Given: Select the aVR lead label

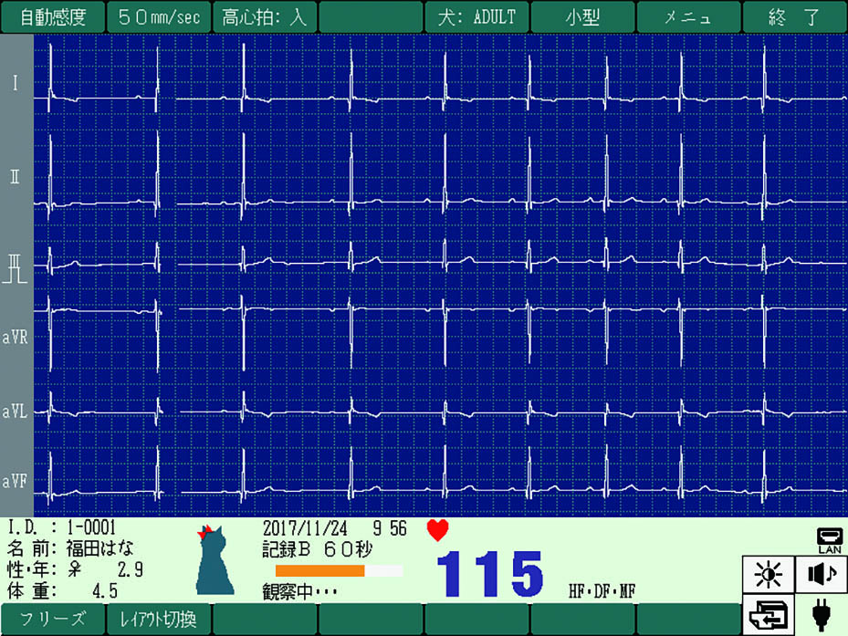Looking at the screenshot, I should (16, 338).
